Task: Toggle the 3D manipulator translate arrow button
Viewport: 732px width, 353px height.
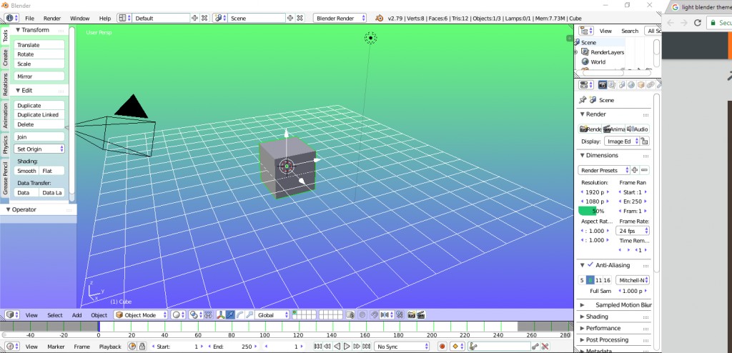Action: 231,314
